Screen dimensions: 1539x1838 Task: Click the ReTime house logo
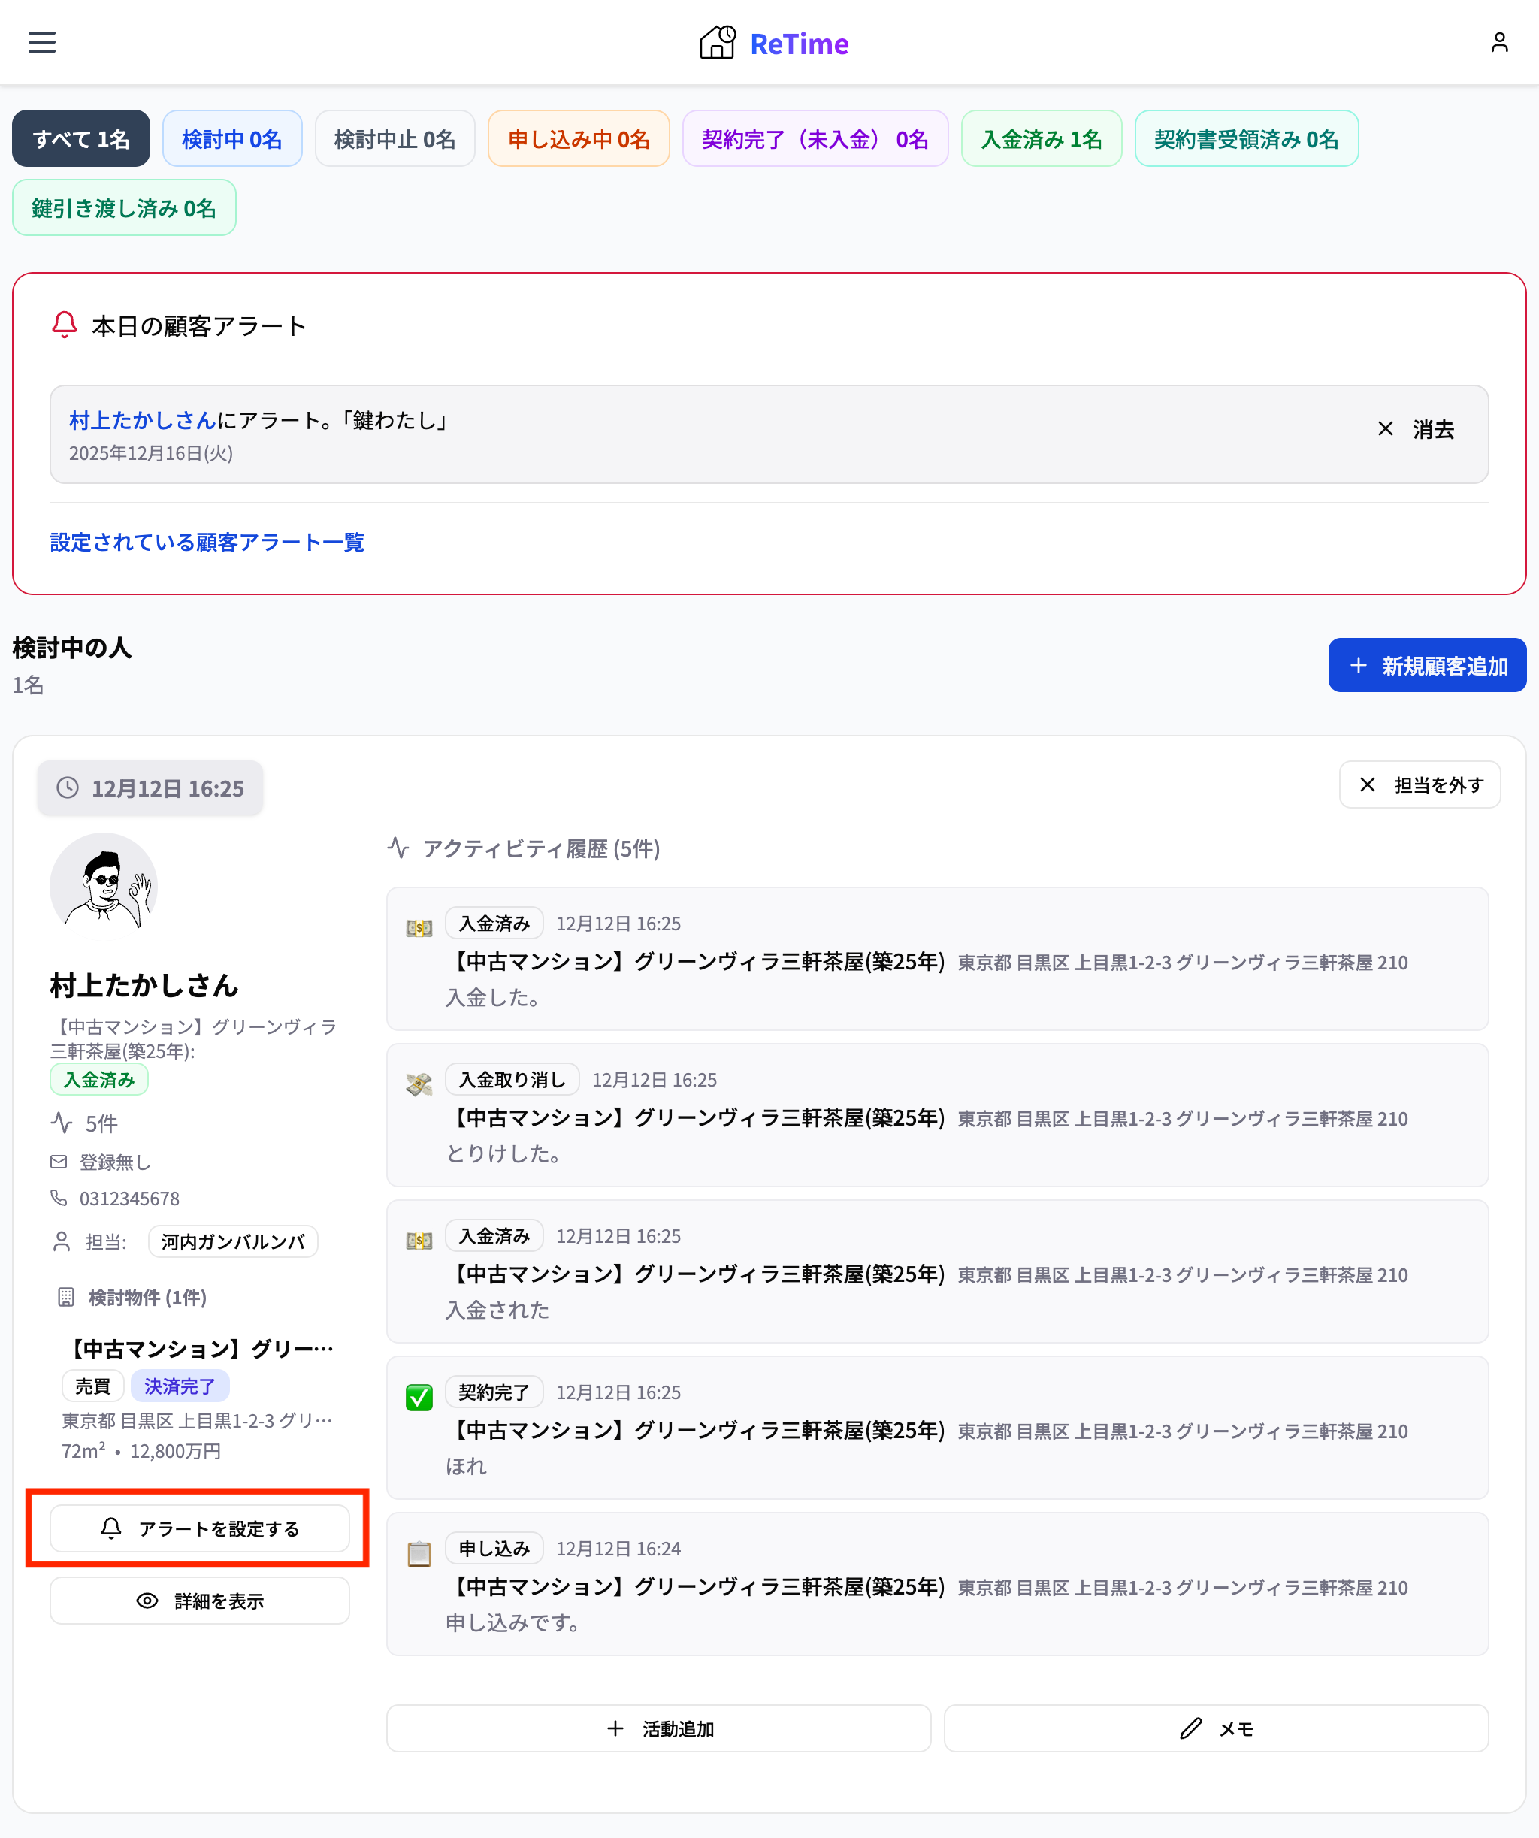pos(716,42)
